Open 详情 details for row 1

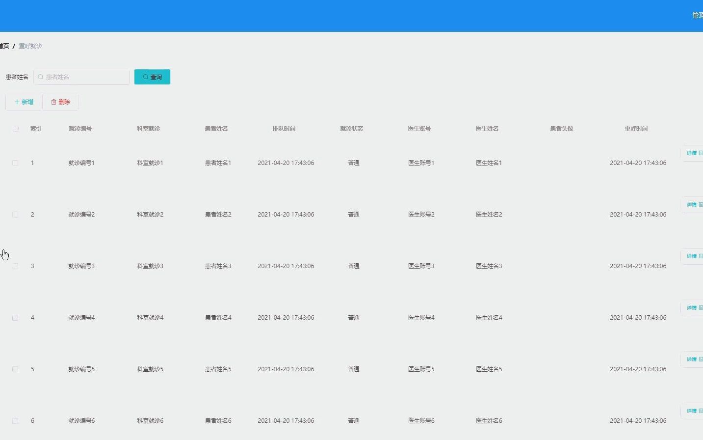pos(693,153)
